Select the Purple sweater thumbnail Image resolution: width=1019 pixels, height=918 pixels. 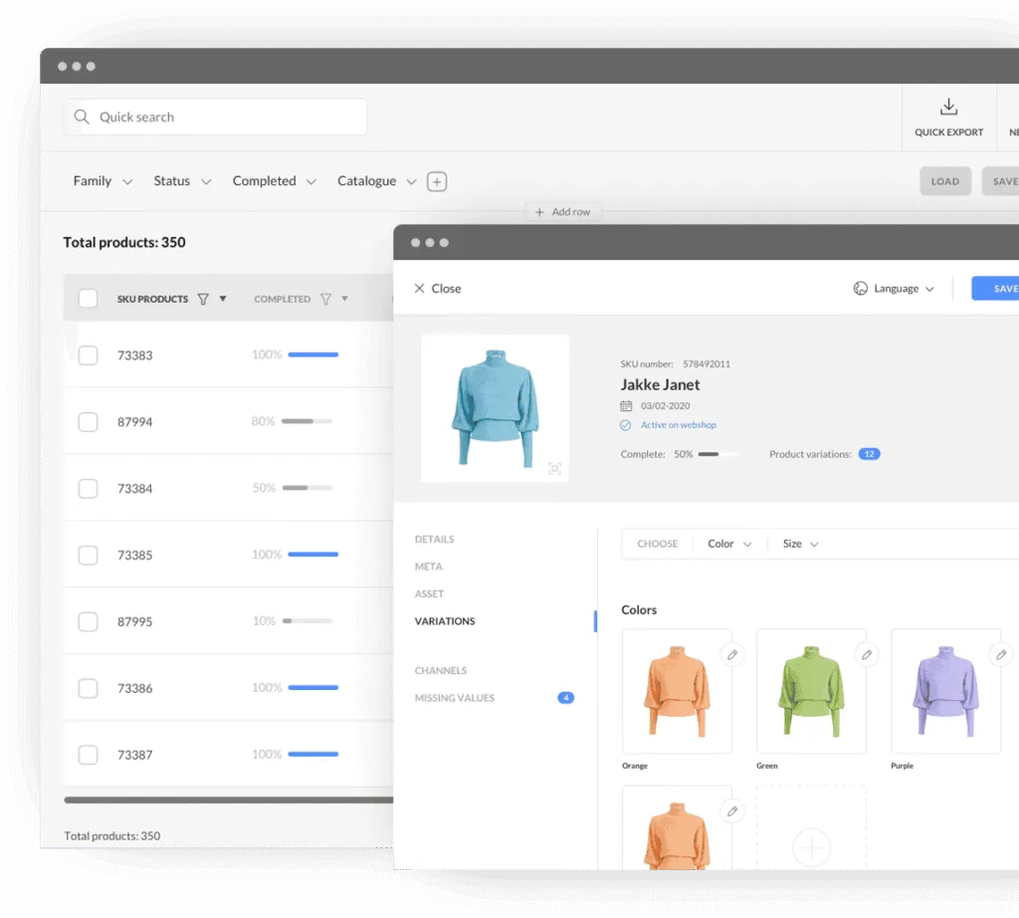pyautogui.click(x=945, y=691)
